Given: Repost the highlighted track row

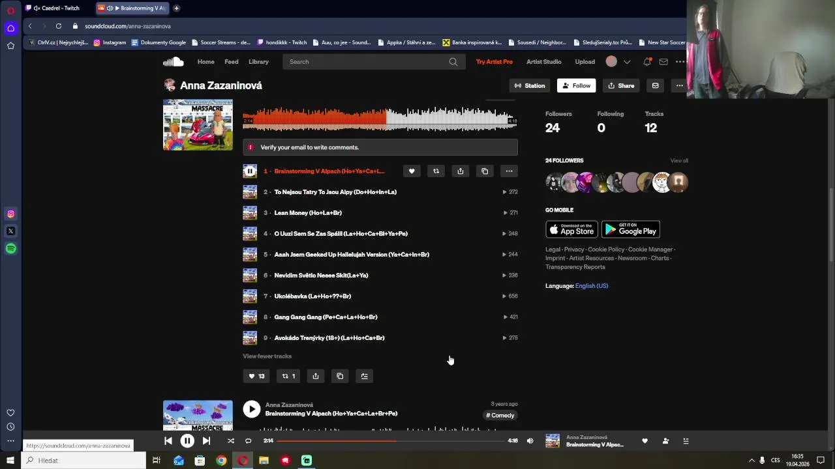Looking at the screenshot, I should (436, 171).
